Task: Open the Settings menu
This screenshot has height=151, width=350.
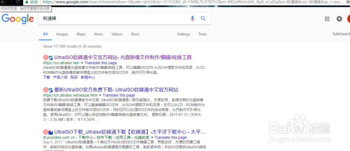Action: click(x=183, y=34)
